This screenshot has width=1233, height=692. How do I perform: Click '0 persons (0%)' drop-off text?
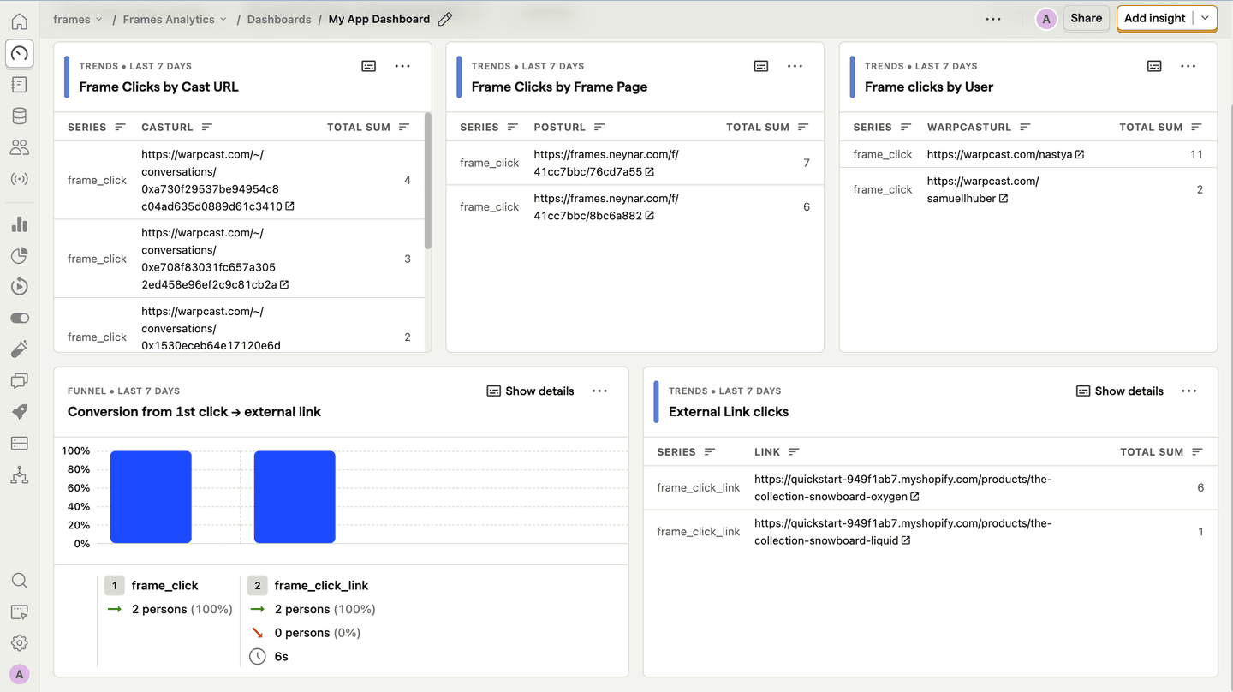tap(318, 633)
